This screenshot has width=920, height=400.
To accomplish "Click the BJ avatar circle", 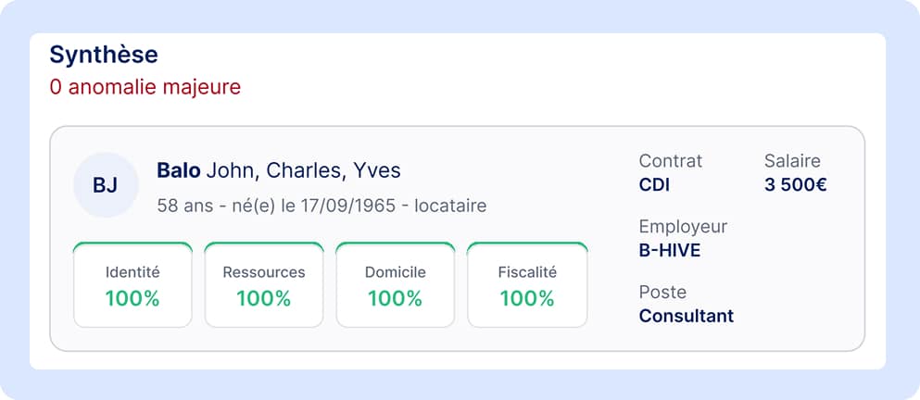I will 106,185.
